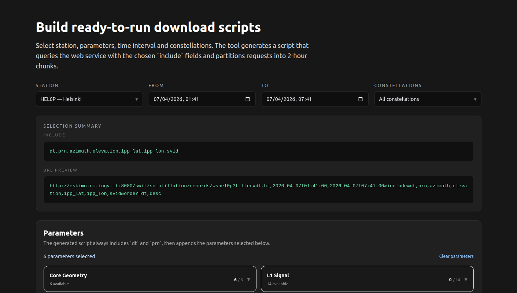Expand the L1 Signal parameter group
Image resolution: width=517 pixels, height=293 pixels.
pos(367,279)
